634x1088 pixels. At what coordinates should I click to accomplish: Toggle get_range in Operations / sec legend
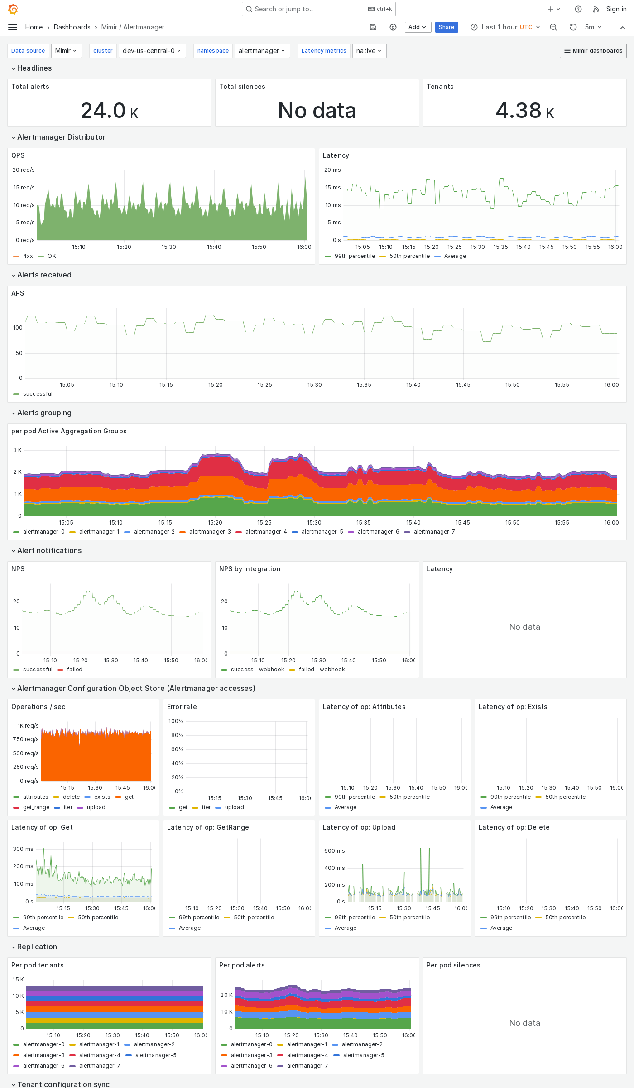(36, 807)
